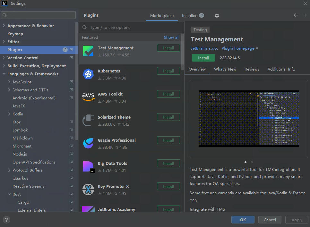Go back with the left arrow

[x=296, y=15]
